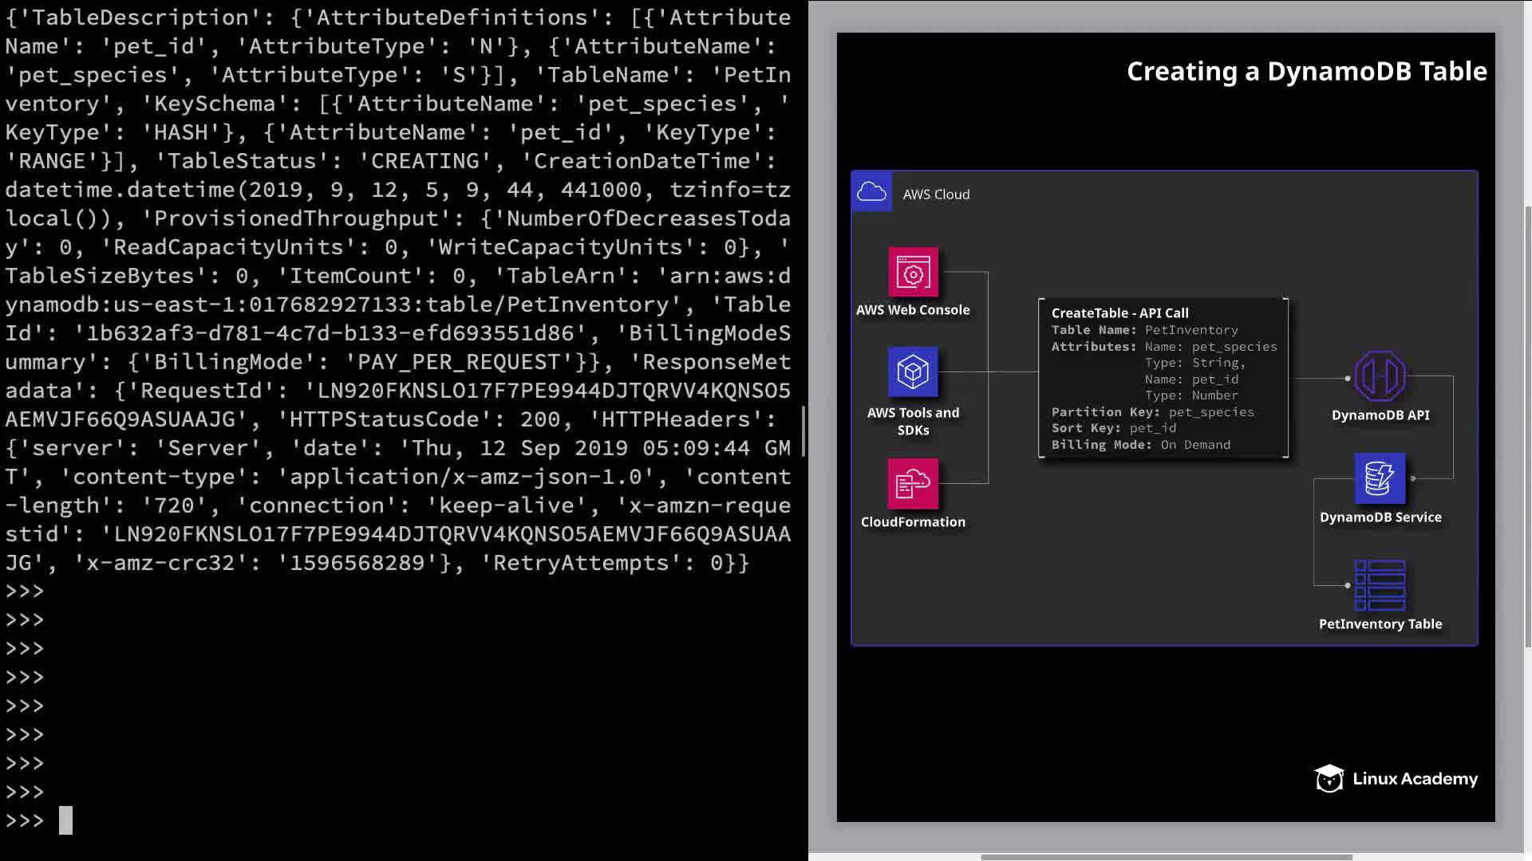
Task: Click the Table Name: PetInventory line
Action: 1144,330
